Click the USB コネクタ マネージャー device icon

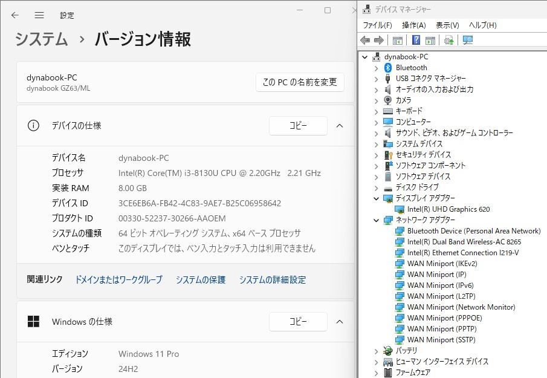pyautogui.click(x=387, y=79)
